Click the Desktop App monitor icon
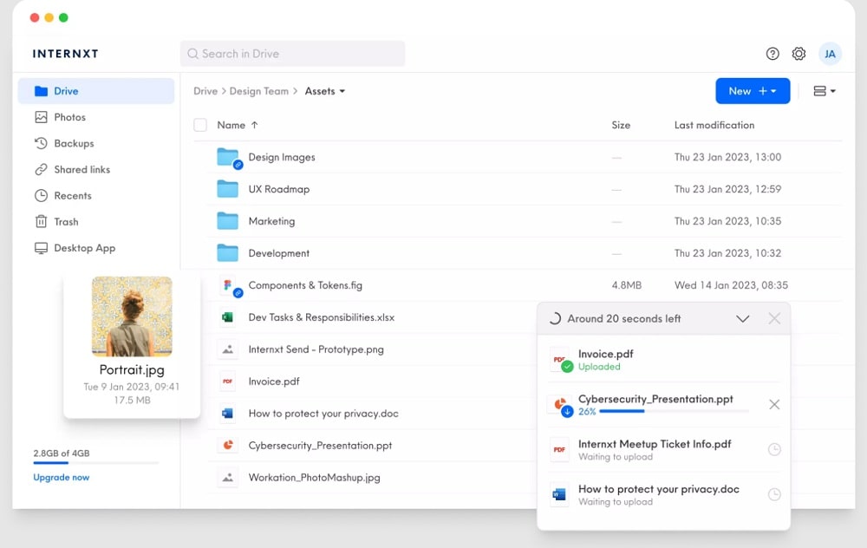 tap(41, 248)
